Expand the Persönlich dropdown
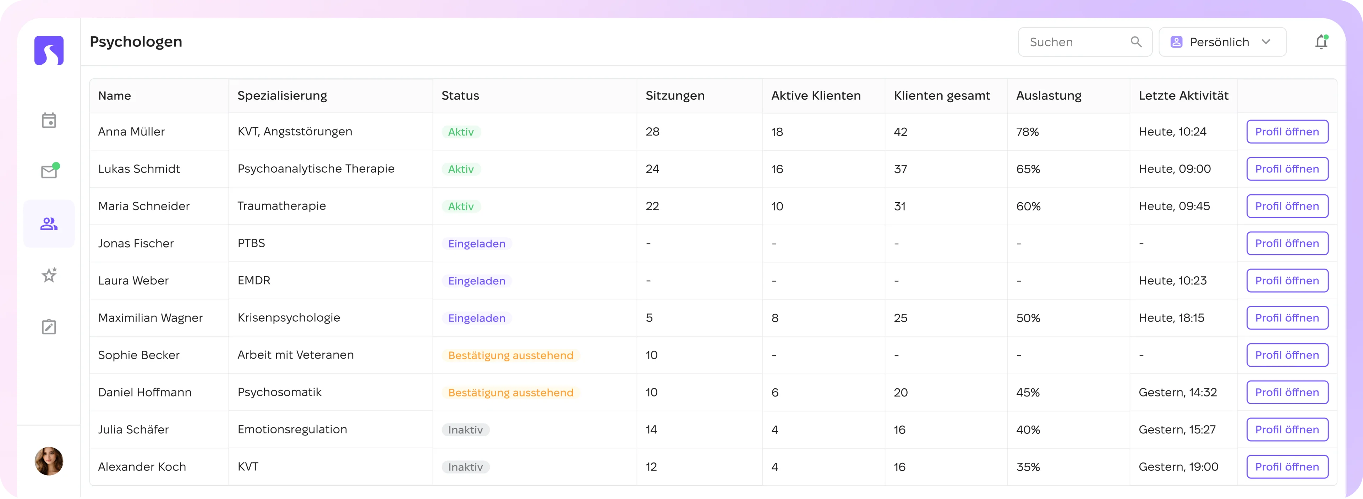This screenshot has width=1363, height=499. (x=1222, y=42)
